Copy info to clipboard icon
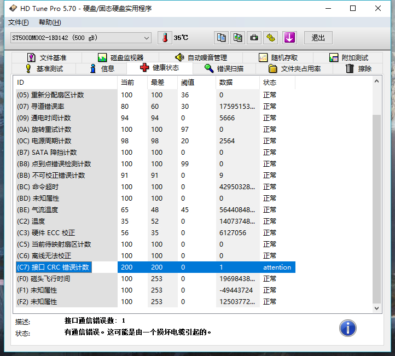Viewport: 395px width, 356px height. click(x=221, y=38)
